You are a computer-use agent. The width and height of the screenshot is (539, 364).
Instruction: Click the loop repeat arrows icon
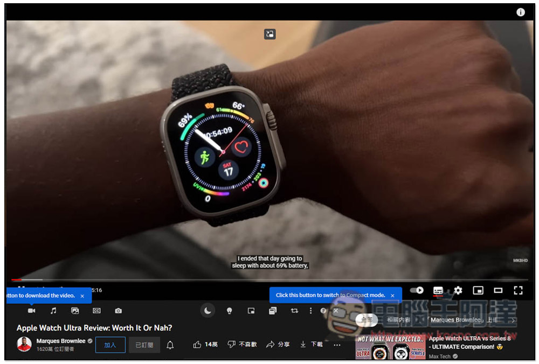294,311
